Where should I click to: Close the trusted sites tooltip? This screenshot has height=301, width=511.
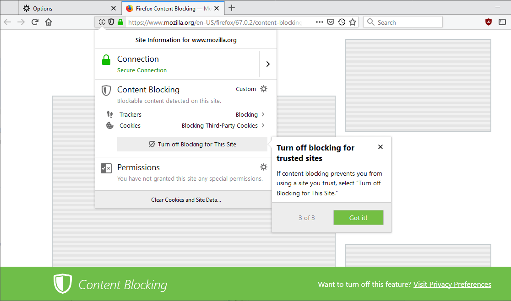click(x=381, y=147)
